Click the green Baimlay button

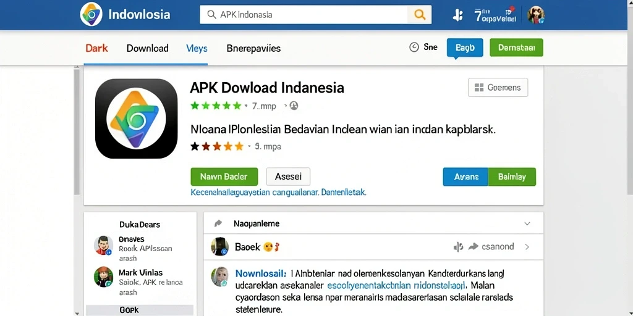(512, 177)
